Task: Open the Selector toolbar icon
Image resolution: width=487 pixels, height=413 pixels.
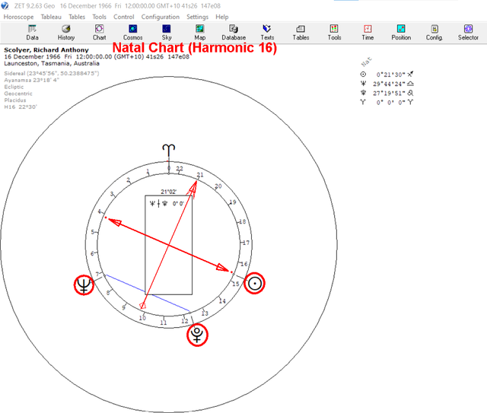Action: coord(468,33)
